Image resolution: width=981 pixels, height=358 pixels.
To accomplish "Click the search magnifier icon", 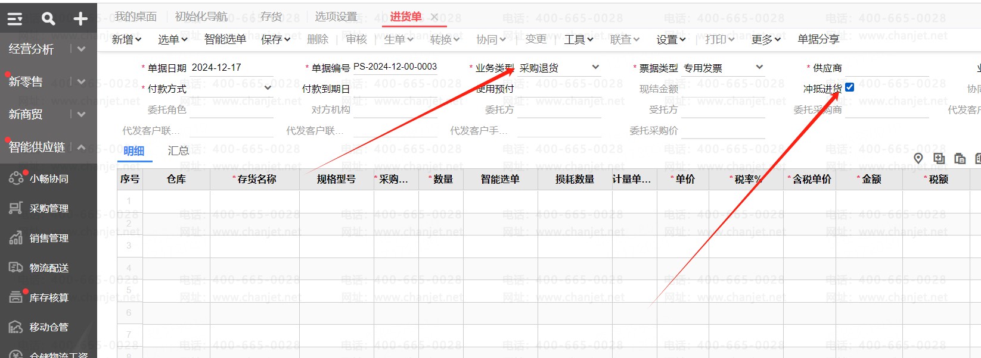I will pos(48,19).
